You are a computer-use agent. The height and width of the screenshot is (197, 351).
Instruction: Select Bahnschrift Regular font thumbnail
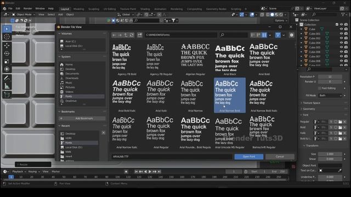point(264,132)
